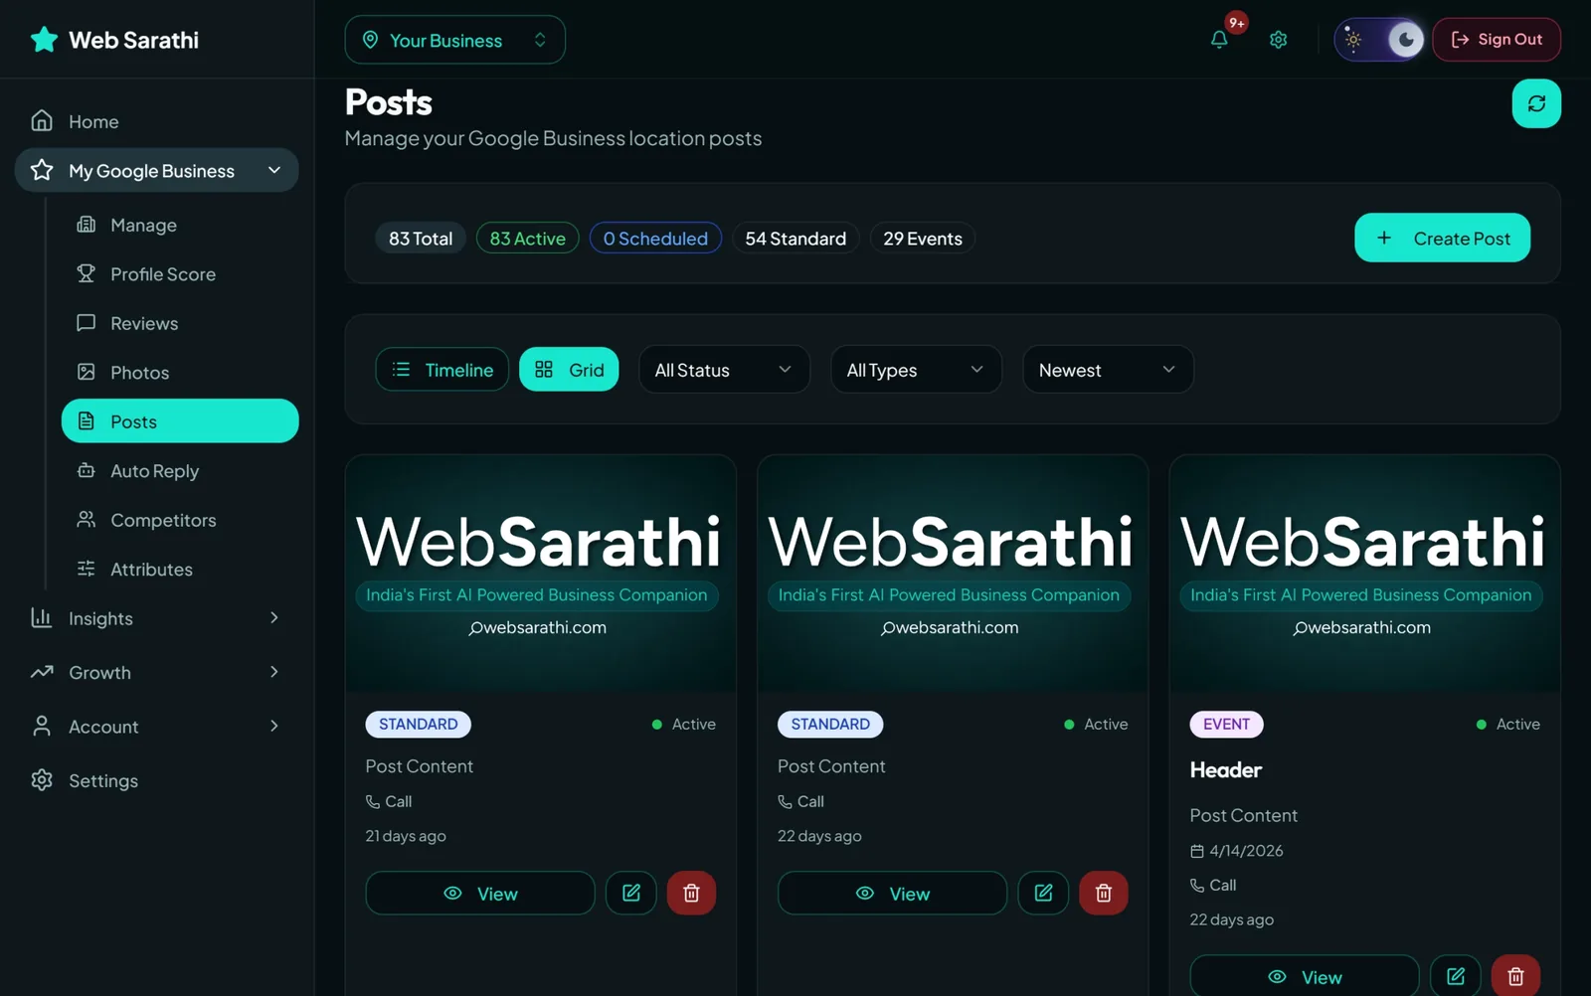Screen dimensions: 1591x996
Task: Edit the 22 days ago standard post
Action: (1043, 893)
